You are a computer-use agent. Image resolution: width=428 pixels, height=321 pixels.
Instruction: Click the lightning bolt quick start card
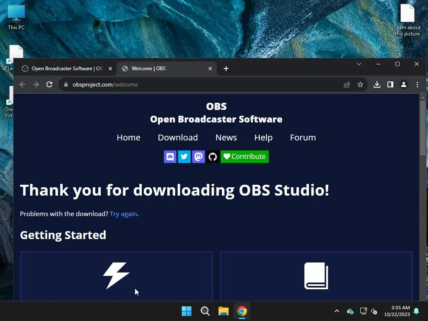pos(117,276)
